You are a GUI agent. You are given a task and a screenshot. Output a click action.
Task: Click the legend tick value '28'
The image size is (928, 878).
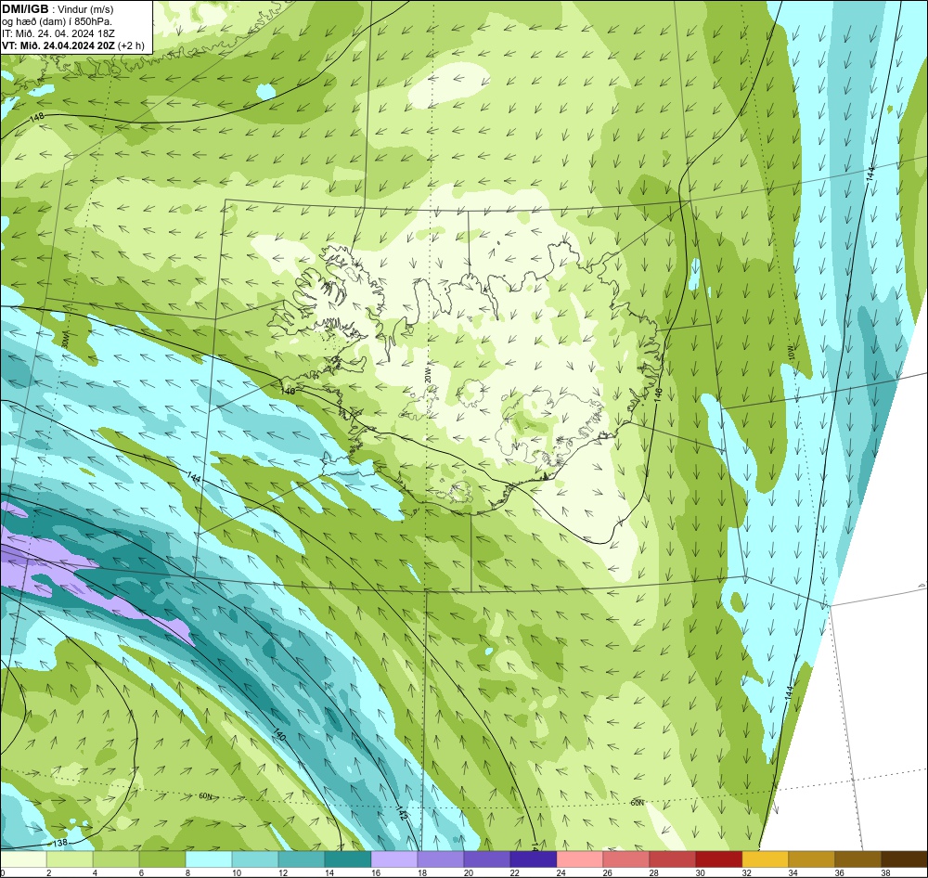coord(653,872)
